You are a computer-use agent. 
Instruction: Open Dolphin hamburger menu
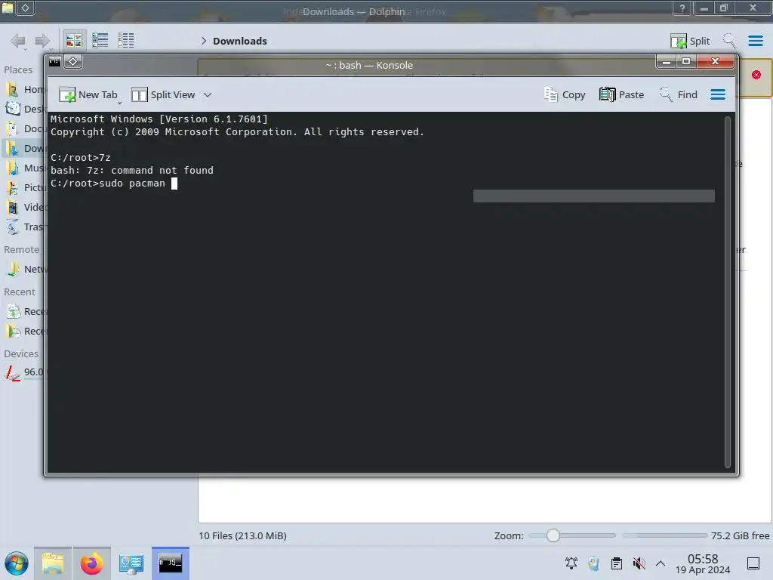755,41
